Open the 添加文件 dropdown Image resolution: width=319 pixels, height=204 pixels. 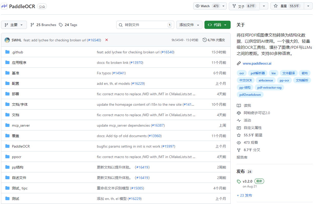(x=189, y=25)
